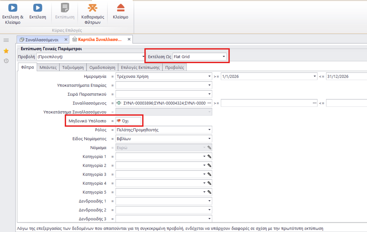Click the ellipsis button in Συναλλασσόμενος field
Screen dimensions: 367x232
click(209, 103)
